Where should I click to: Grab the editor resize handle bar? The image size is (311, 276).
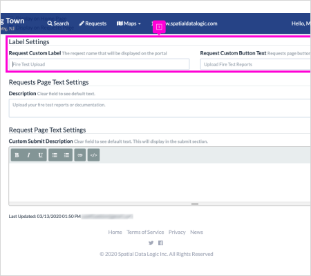[195, 204]
